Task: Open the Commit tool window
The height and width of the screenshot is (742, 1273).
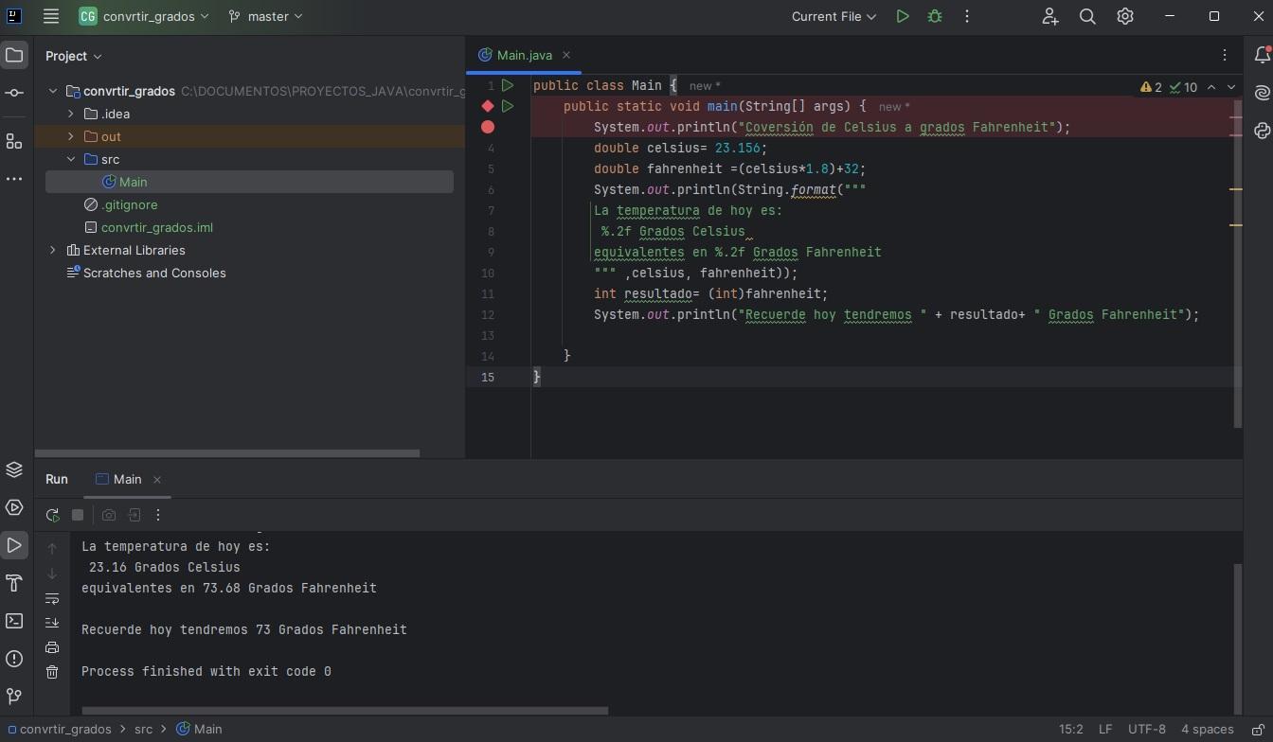Action: (x=14, y=93)
